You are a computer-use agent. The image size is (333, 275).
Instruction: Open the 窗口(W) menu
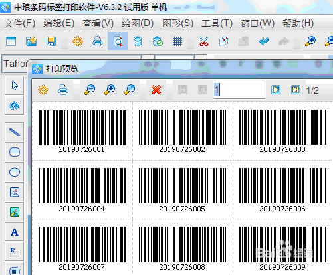tap(257, 23)
